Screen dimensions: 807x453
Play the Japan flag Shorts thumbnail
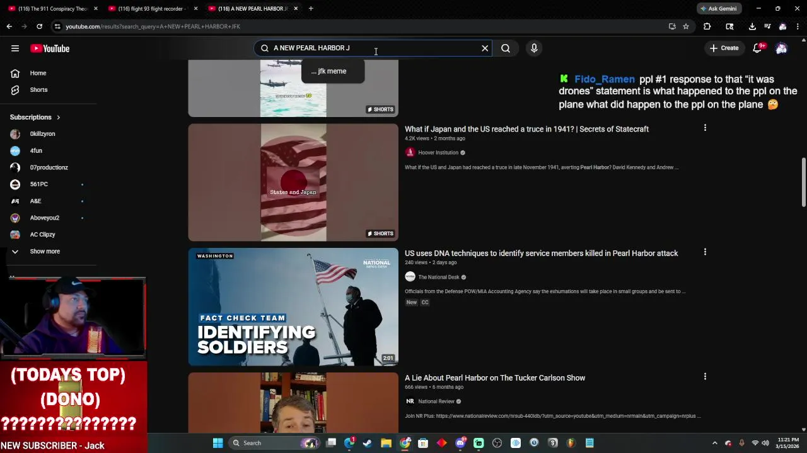tap(293, 182)
